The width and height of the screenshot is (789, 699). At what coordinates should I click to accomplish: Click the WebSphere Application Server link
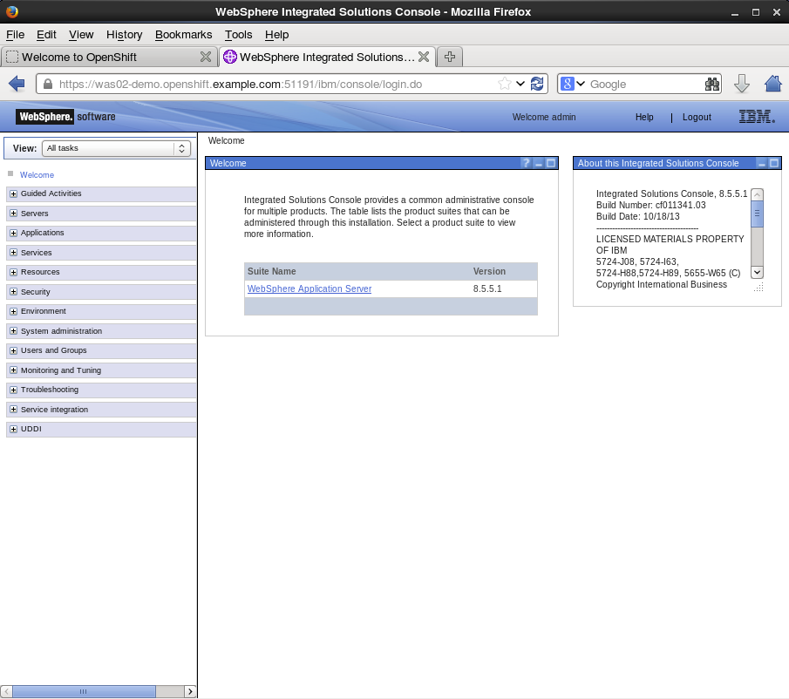point(309,288)
